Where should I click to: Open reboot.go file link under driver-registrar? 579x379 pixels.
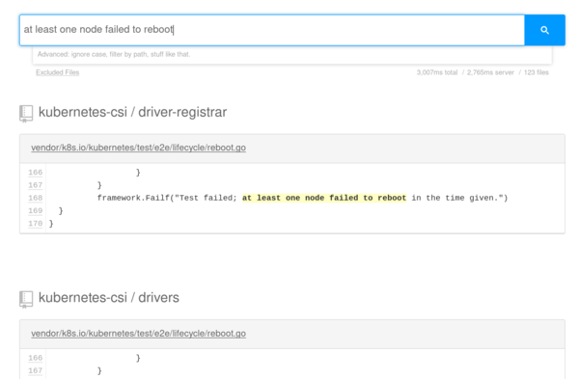coord(138,148)
